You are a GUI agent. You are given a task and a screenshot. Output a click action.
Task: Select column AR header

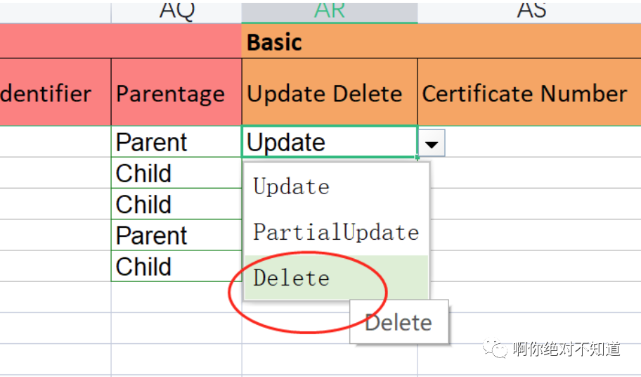point(330,11)
